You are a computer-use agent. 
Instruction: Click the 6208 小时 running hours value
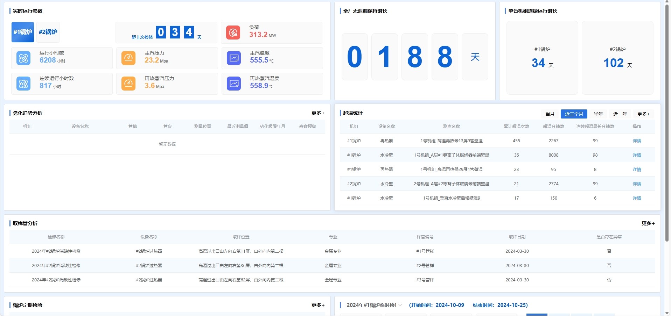pos(52,60)
